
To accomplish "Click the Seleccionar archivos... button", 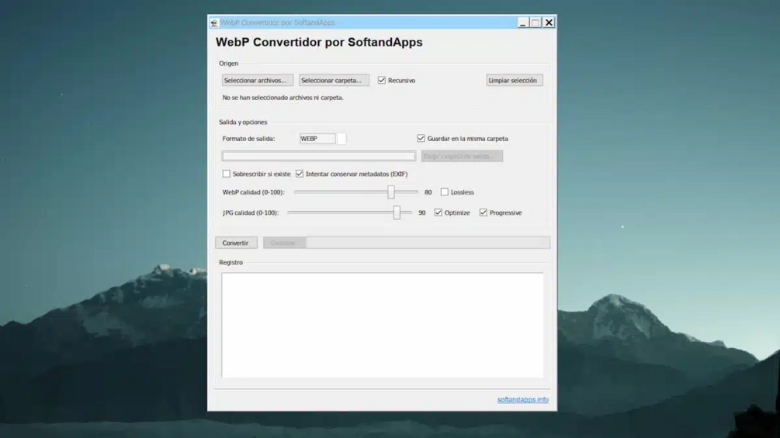I will point(257,81).
